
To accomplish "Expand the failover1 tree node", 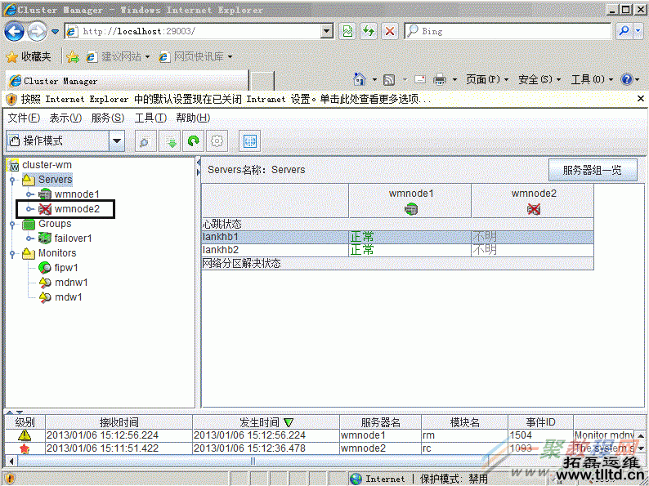I will pos(29,239).
